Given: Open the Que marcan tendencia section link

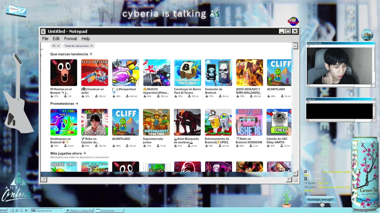Looking at the screenshot, I should pos(71,54).
